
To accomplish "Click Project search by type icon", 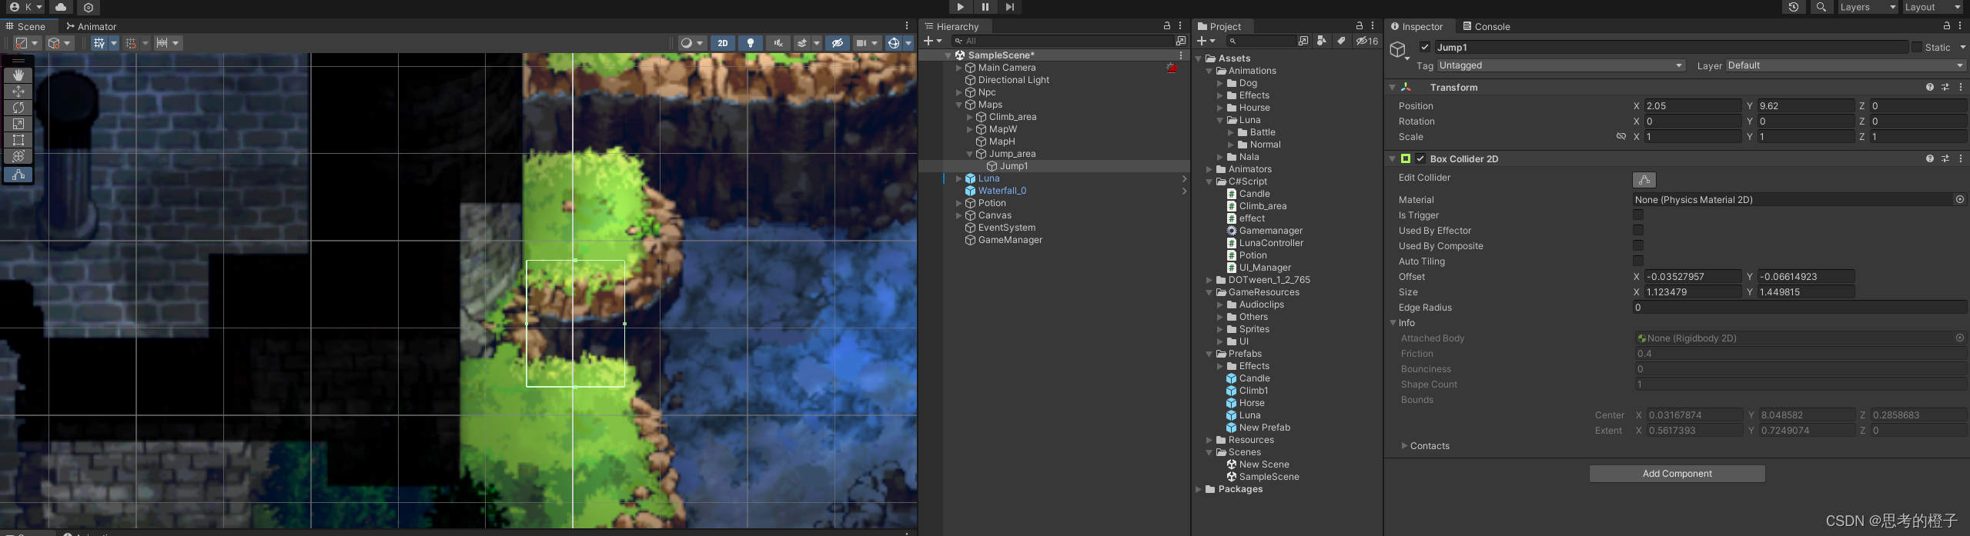I will pos(1322,41).
